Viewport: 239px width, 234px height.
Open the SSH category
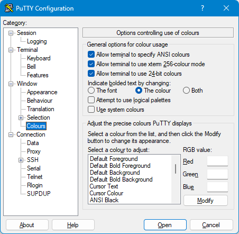click(x=33, y=160)
